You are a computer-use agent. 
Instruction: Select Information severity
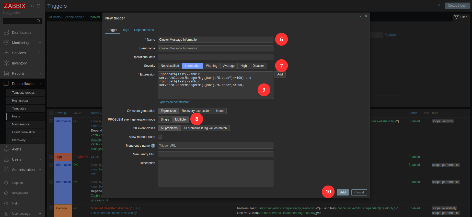point(192,66)
